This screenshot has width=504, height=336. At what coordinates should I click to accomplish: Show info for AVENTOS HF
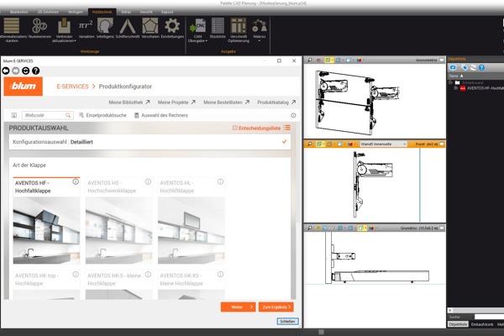pyautogui.click(x=76, y=181)
